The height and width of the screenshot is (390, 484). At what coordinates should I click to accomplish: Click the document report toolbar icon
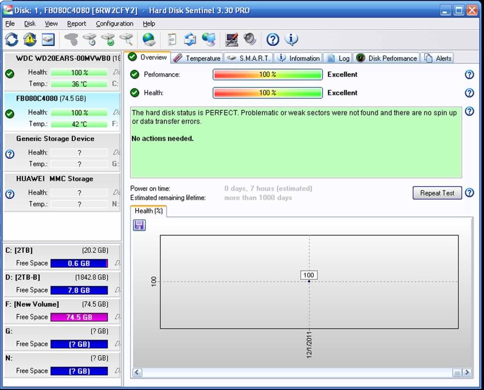(x=172, y=39)
